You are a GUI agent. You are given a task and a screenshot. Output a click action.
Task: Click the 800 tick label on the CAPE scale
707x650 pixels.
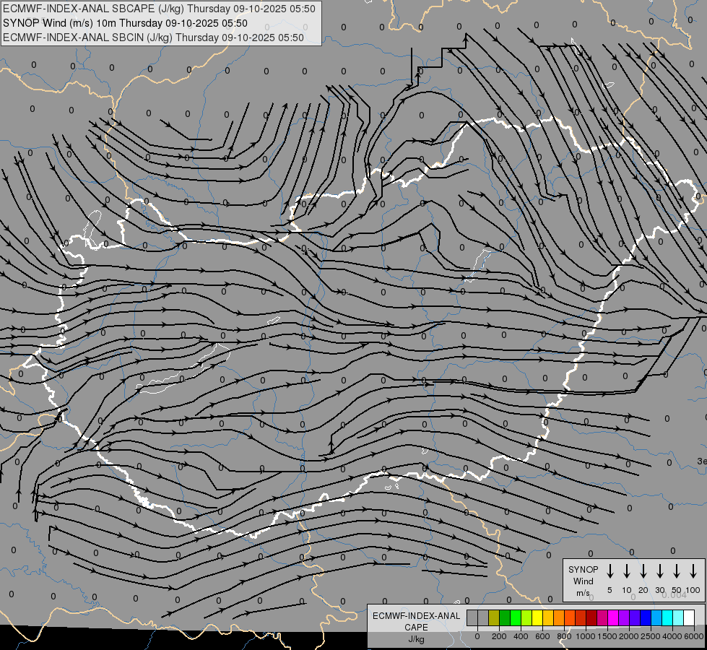coord(564,636)
